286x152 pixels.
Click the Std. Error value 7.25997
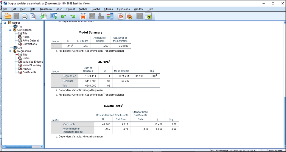coord(123,46)
